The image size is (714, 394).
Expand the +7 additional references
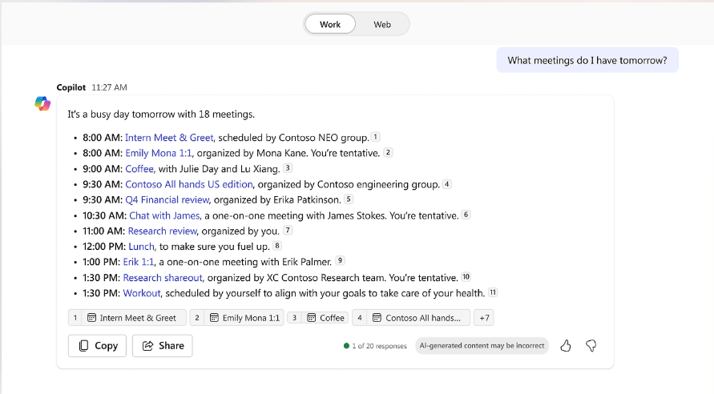483,318
